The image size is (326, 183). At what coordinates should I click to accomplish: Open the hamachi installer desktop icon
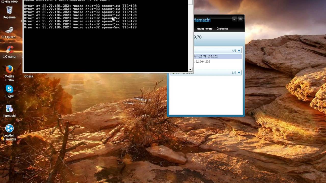[9, 111]
